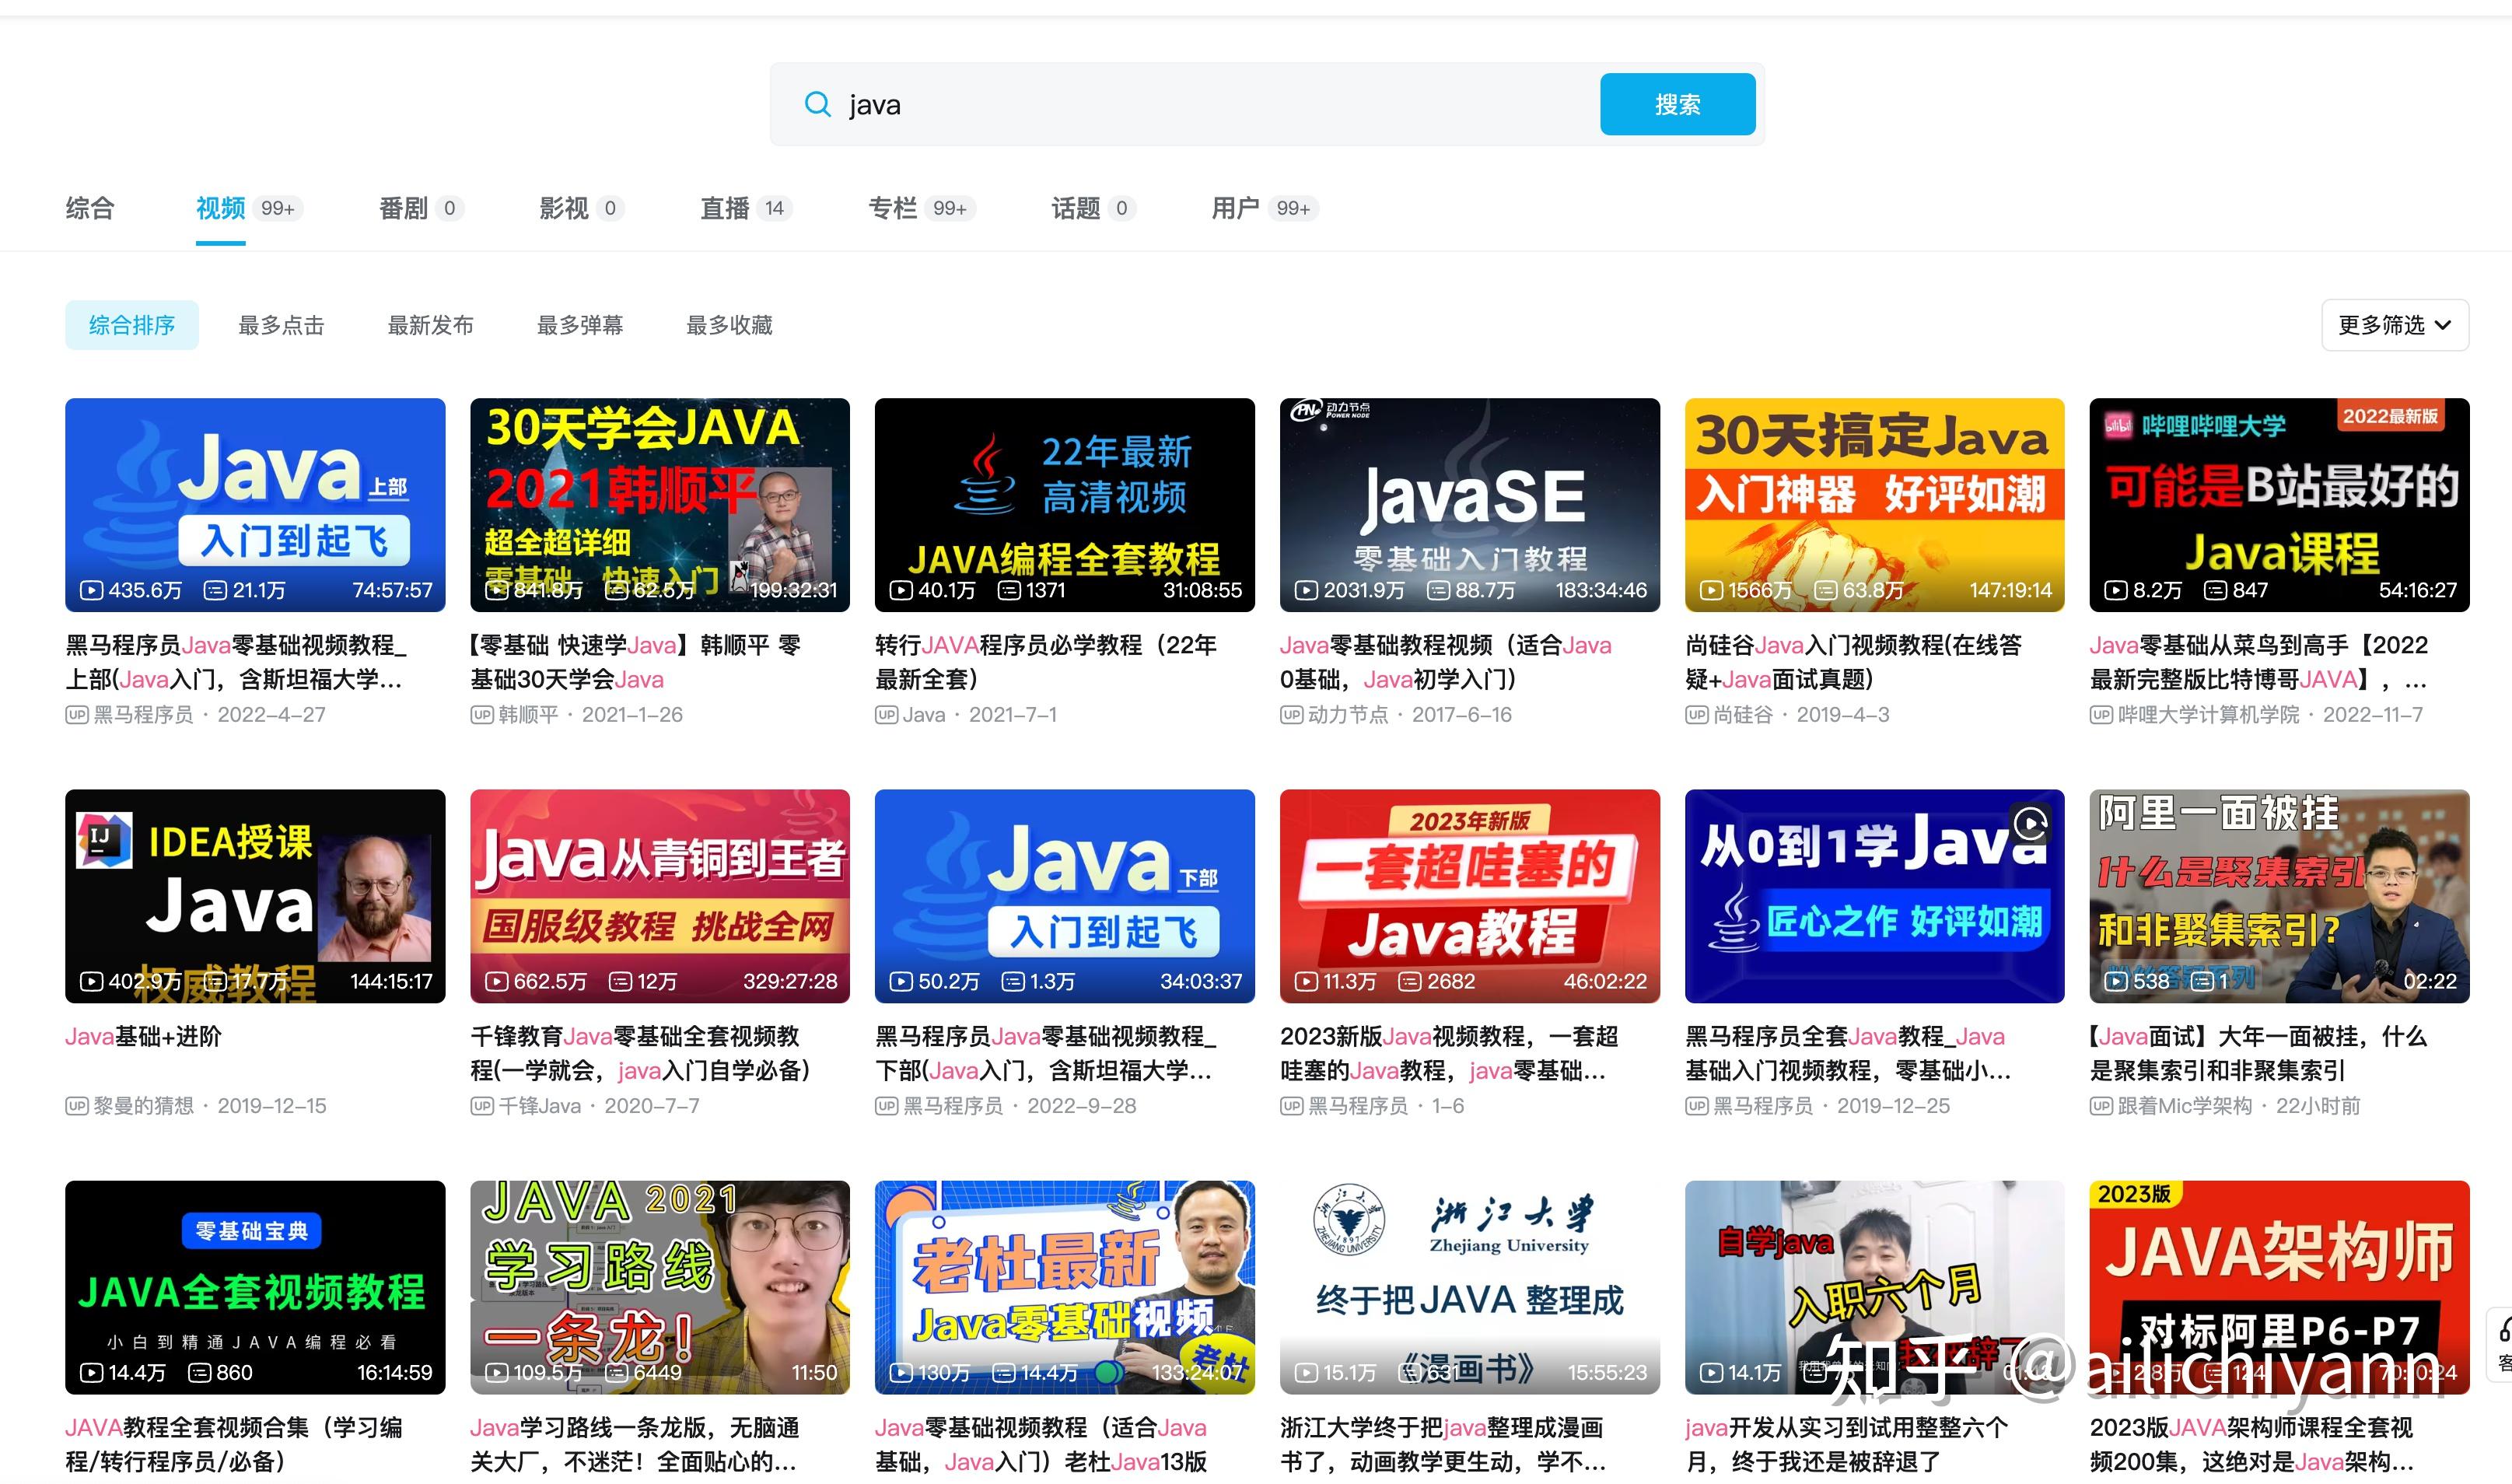2512x1484 pixels.
Task: Open the 尚硅谷 uploader link
Action: click(x=1742, y=715)
